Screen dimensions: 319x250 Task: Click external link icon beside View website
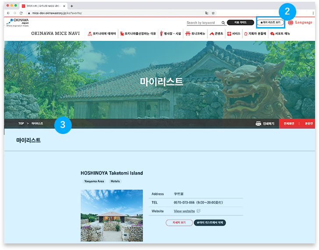click(199, 211)
